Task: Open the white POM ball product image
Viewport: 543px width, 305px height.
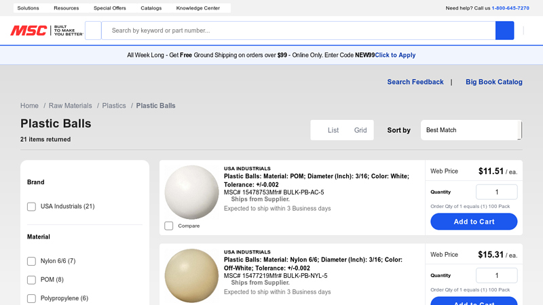Action: click(x=191, y=192)
